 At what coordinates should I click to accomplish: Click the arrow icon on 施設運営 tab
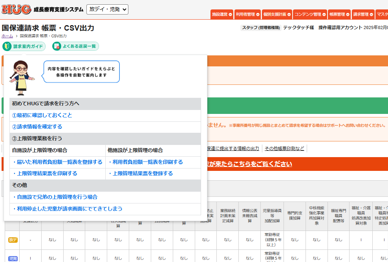[230, 15]
